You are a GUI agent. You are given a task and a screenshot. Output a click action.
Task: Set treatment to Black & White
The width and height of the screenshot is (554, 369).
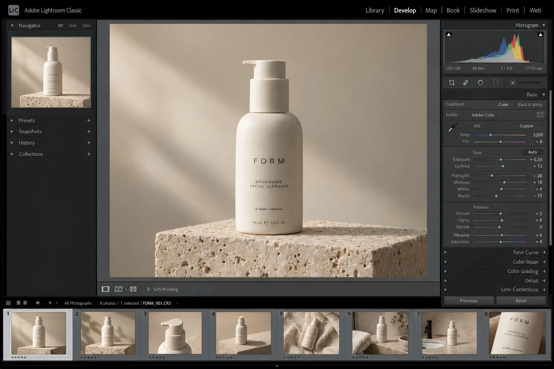[530, 105]
